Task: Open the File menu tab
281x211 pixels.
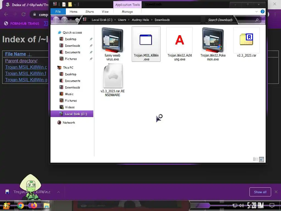Action: (x=58, y=12)
